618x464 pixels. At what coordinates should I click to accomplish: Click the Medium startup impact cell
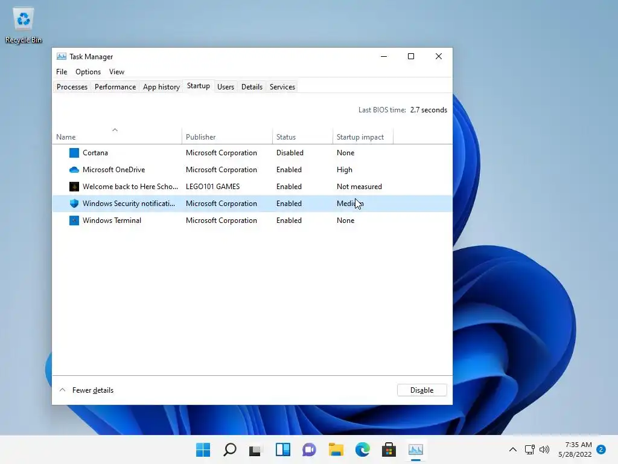[350, 204]
